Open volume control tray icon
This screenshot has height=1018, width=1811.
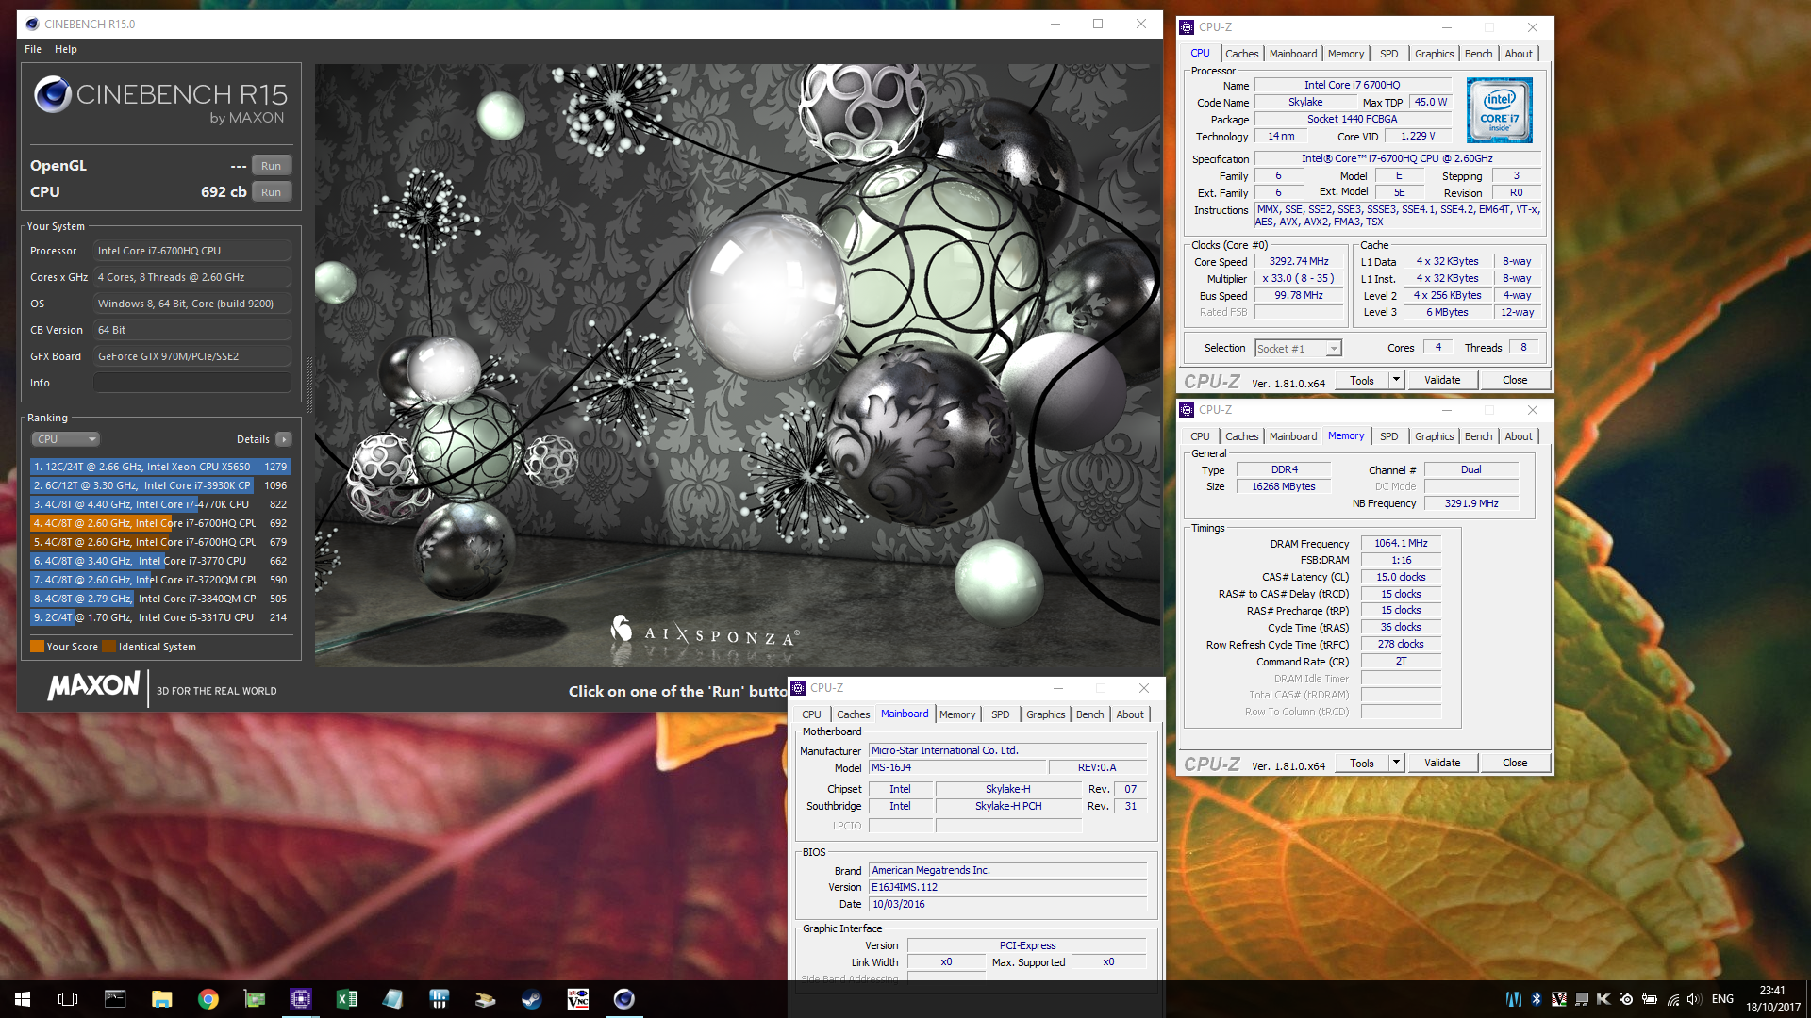[x=1694, y=999]
